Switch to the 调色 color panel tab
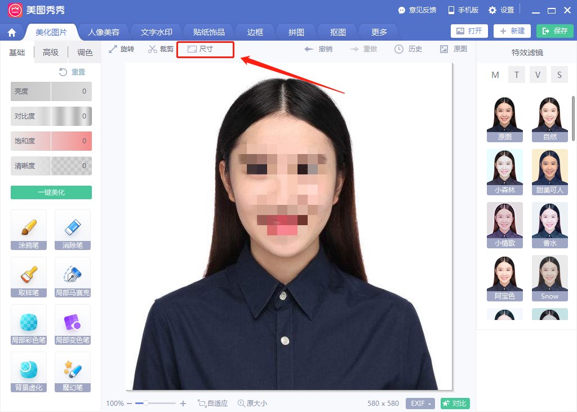The image size is (577, 412). (85, 52)
